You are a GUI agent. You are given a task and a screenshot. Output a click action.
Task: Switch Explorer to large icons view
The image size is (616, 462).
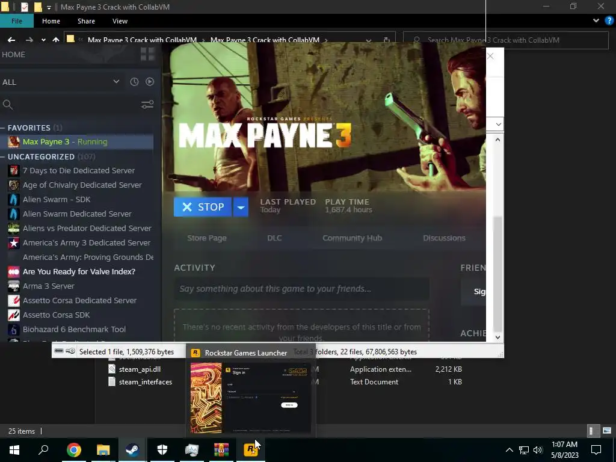[x=607, y=431]
